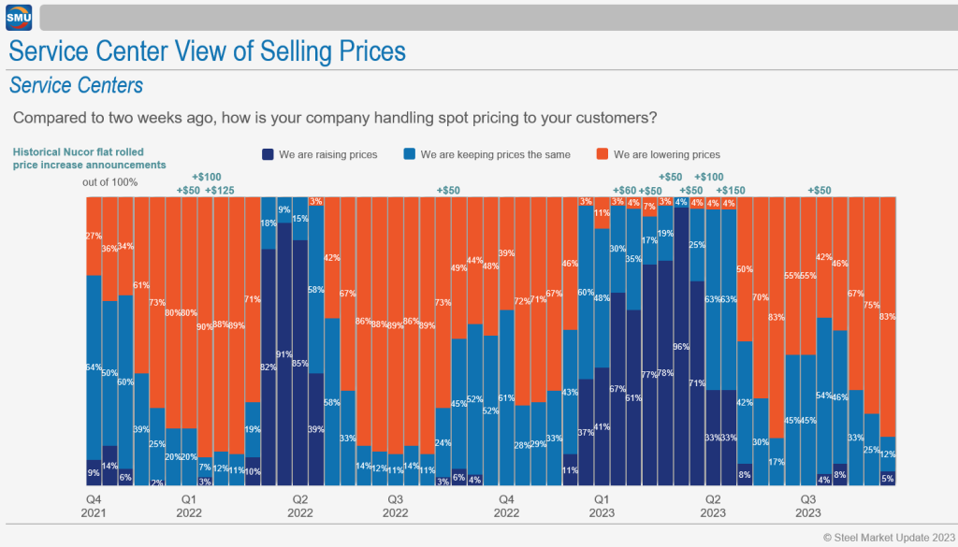Select the "We are raising prices" legend label
Viewport: 958px width, 547px height.
point(327,154)
